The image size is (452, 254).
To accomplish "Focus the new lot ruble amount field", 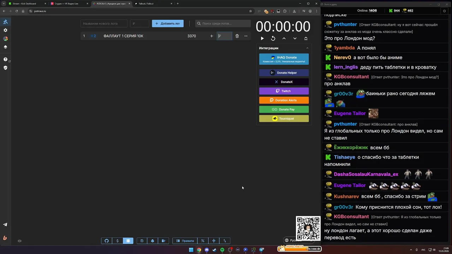I will click(139, 24).
